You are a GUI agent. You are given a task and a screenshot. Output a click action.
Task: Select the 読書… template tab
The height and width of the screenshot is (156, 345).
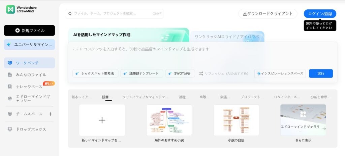tap(107, 97)
